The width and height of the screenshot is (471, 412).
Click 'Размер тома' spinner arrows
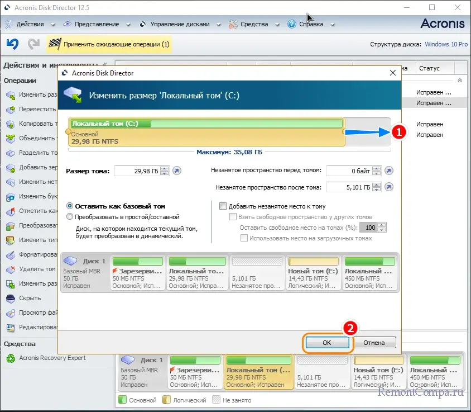point(164,171)
